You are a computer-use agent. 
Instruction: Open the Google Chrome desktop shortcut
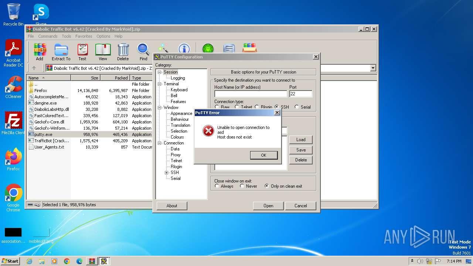tap(13, 198)
